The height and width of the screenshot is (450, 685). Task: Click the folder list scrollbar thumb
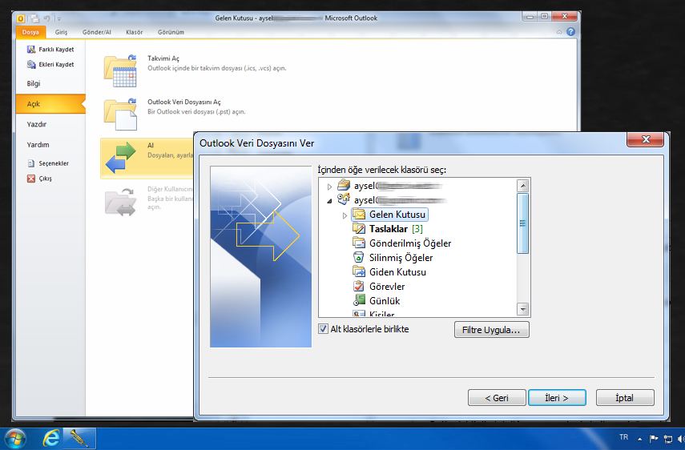click(x=523, y=223)
